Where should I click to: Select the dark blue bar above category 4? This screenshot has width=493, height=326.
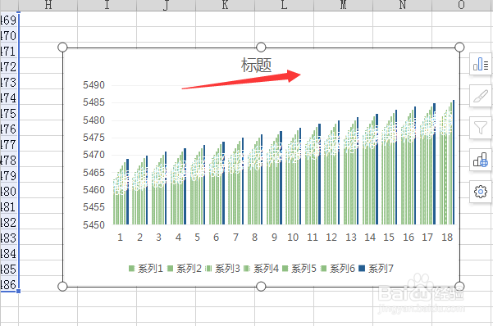click(185, 186)
